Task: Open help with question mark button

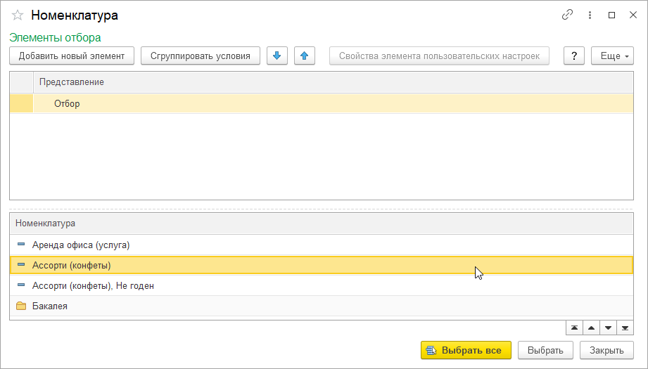Action: [x=574, y=56]
